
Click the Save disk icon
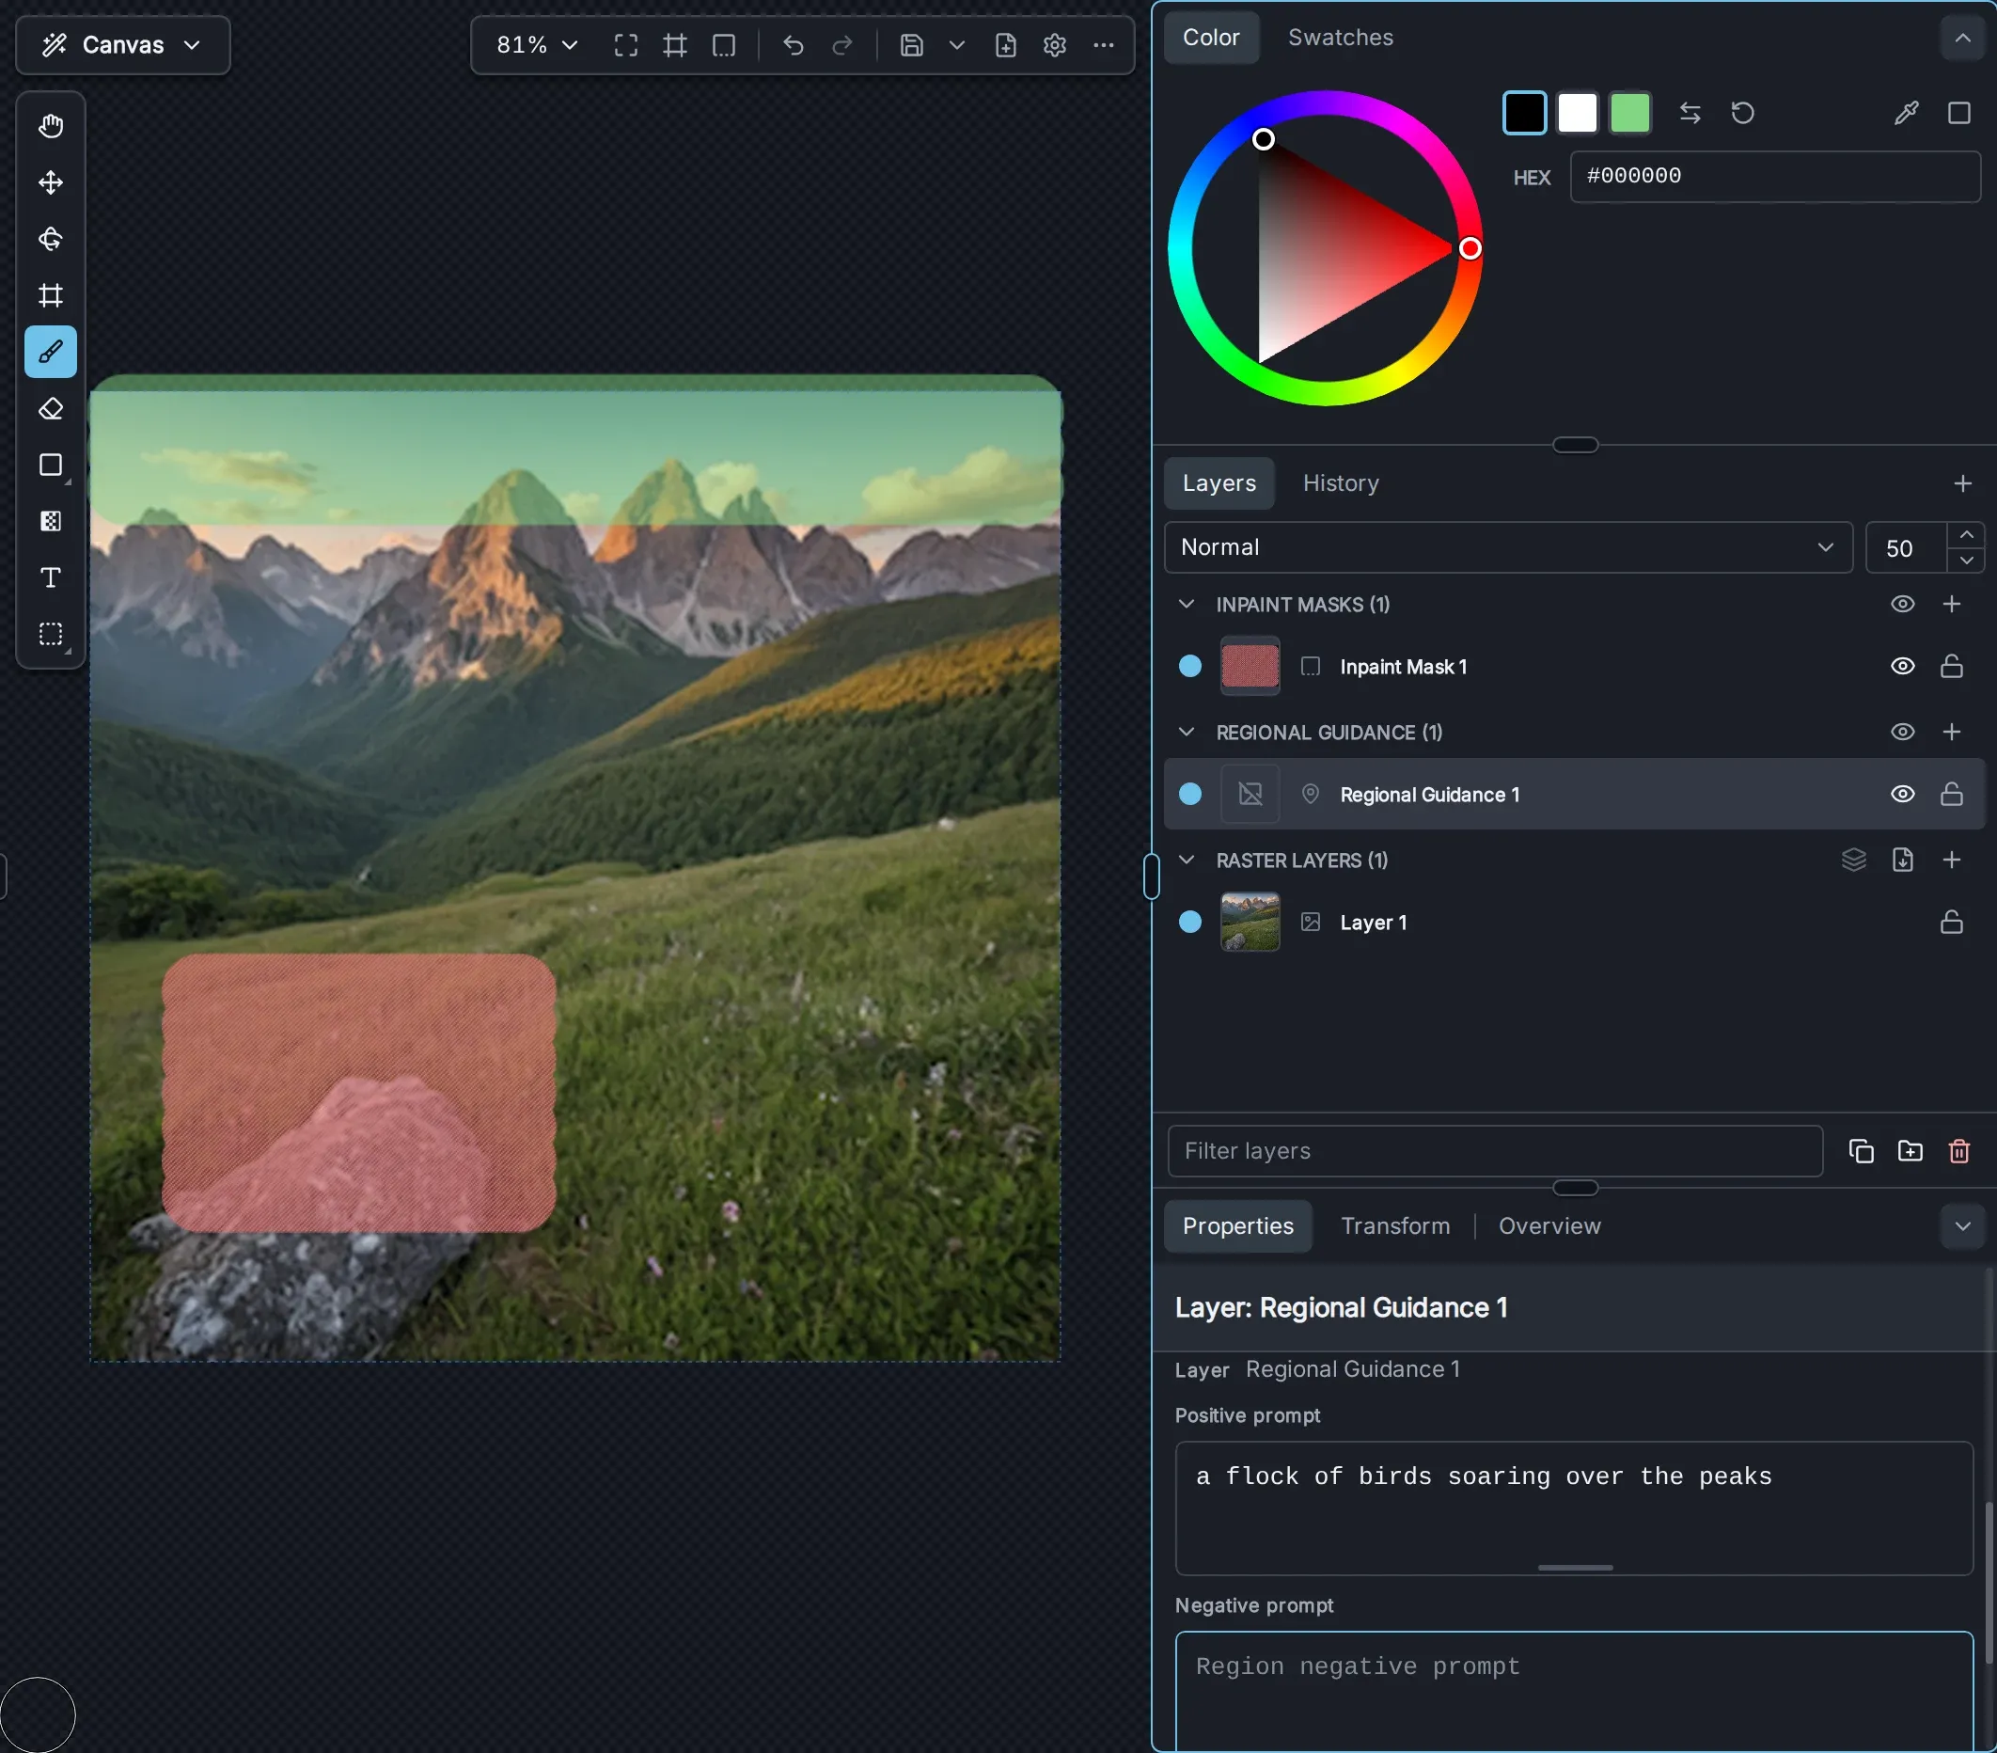tap(912, 45)
